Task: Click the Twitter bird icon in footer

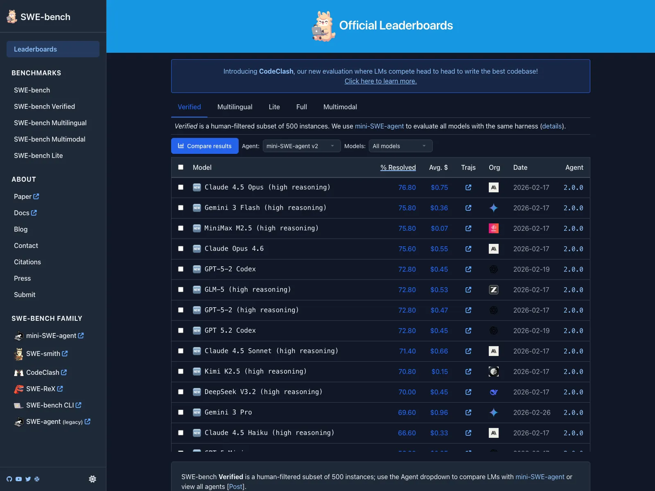Action: tap(28, 479)
